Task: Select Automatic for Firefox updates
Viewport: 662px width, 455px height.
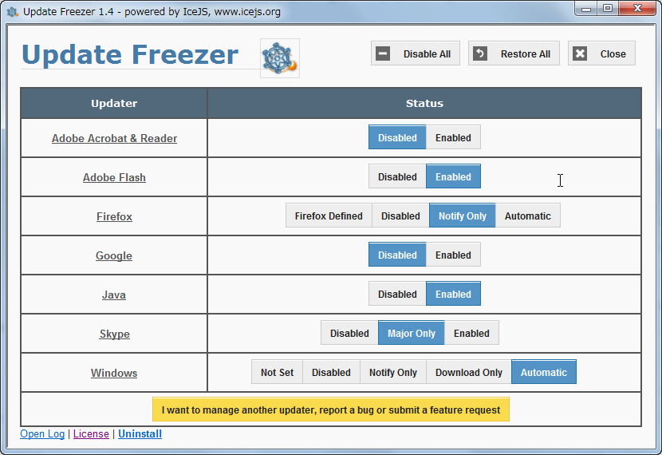Action: click(528, 216)
